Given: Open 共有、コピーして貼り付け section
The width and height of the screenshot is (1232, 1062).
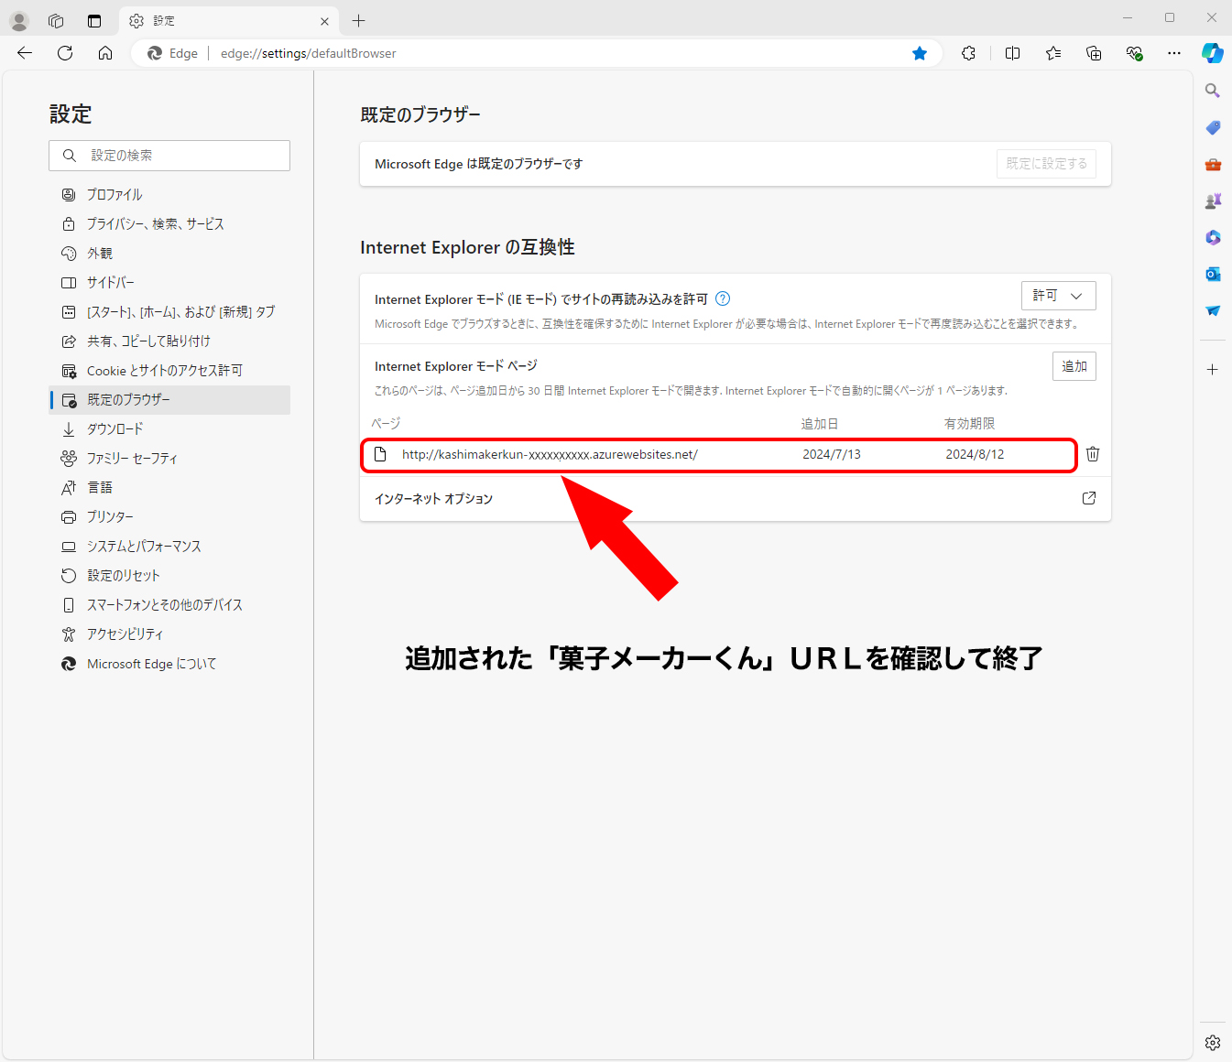Looking at the screenshot, I should tap(169, 341).
